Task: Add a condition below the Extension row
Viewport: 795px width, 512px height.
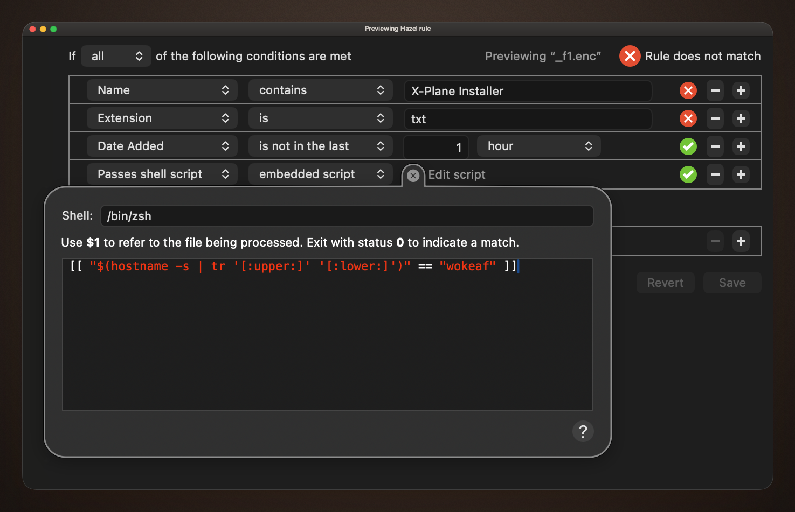Action: (741, 118)
